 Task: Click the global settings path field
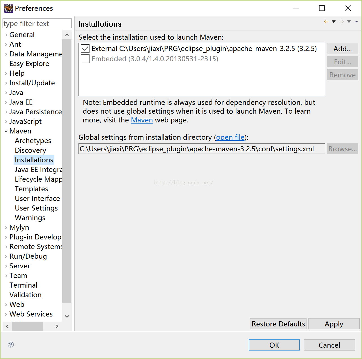click(x=202, y=149)
